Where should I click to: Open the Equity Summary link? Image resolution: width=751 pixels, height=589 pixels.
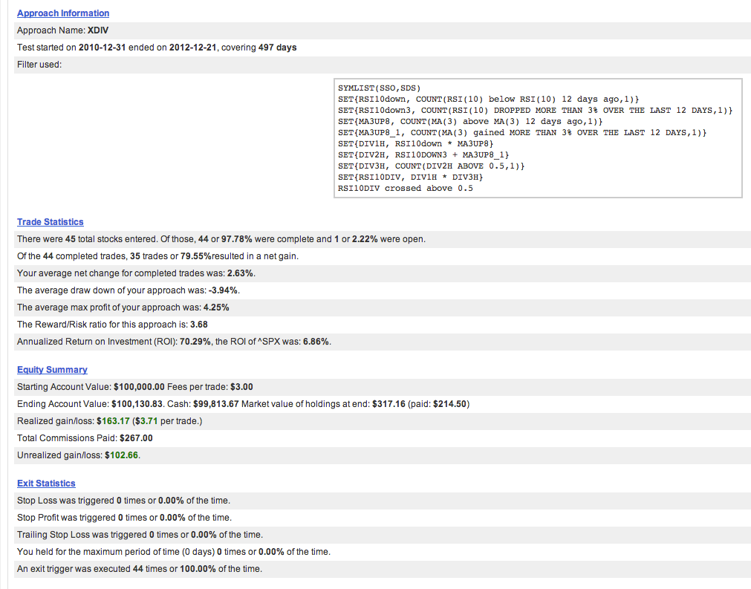pyautogui.click(x=52, y=370)
